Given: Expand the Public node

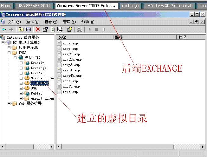Looking at the screenshot, I should [x=21, y=93].
